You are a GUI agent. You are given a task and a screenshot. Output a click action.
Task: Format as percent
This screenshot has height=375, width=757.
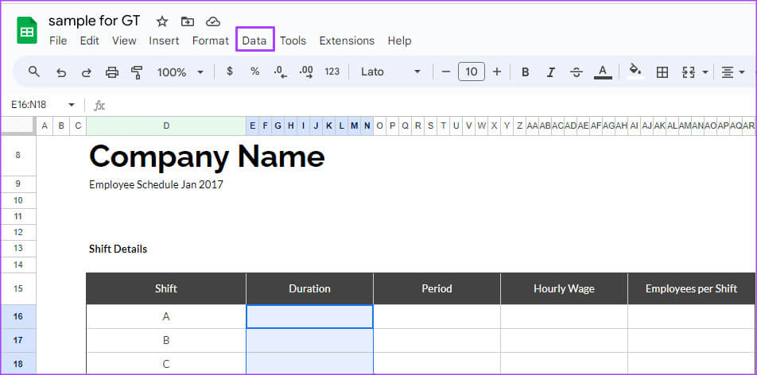click(255, 72)
